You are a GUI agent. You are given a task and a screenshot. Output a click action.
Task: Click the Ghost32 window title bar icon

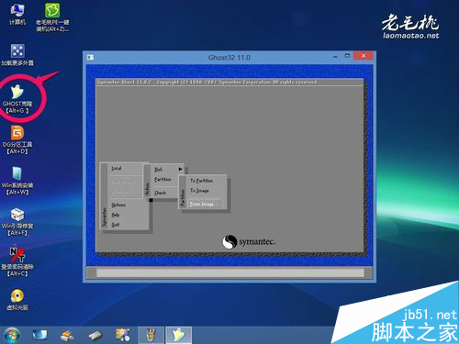point(91,57)
